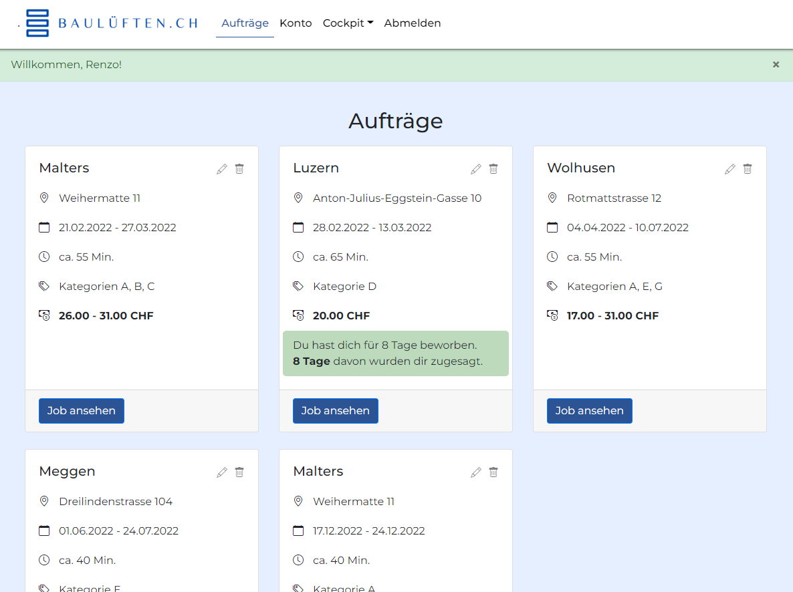Click the green application status notice in Luzern
This screenshot has height=592, width=793.
pos(395,353)
